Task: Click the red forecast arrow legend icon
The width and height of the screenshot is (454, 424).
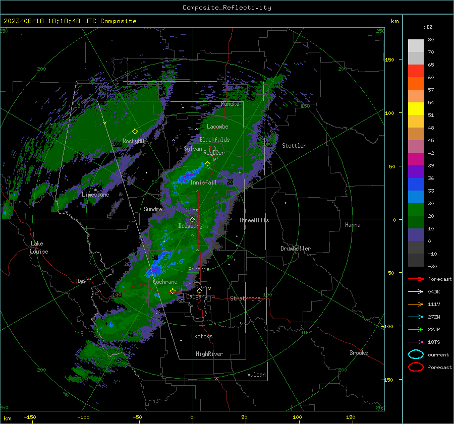Action: [x=416, y=279]
